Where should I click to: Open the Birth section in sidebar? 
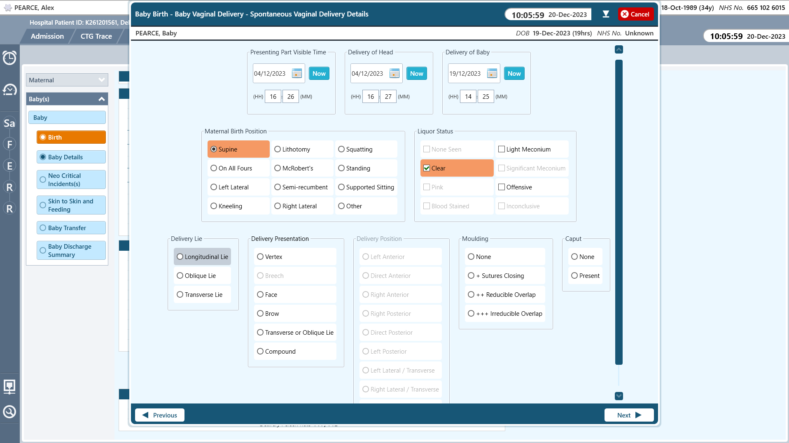click(71, 137)
